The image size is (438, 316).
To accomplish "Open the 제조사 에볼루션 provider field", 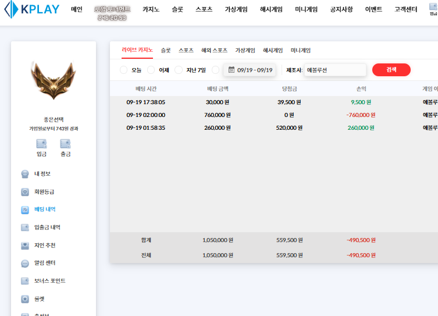I will (335, 70).
